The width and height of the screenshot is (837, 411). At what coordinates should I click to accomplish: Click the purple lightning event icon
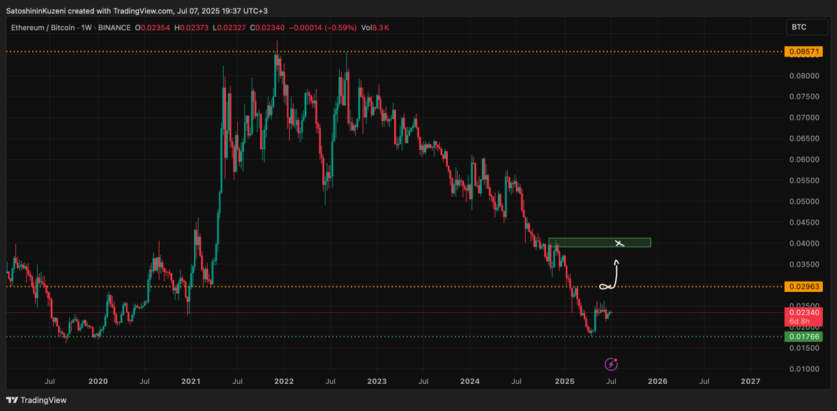611,364
